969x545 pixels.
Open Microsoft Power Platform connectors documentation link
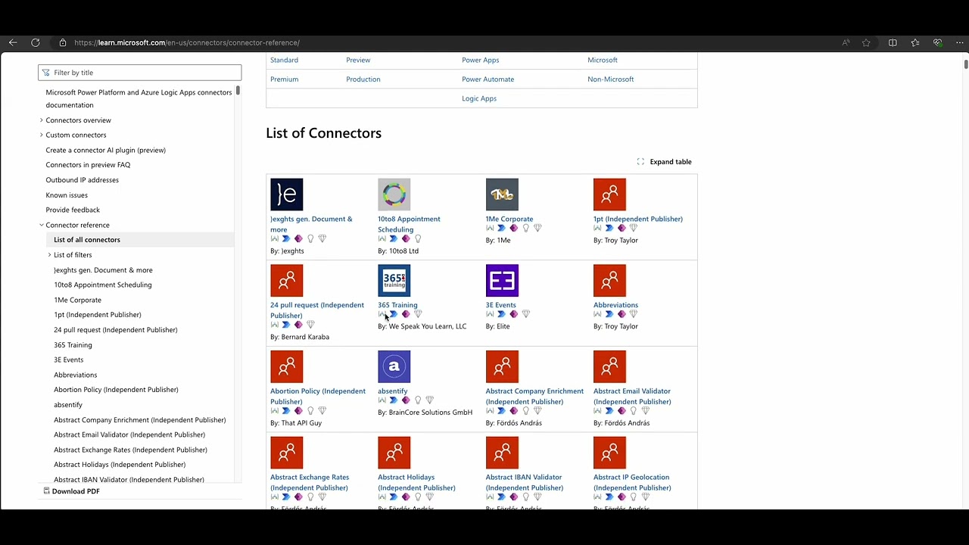coord(139,98)
